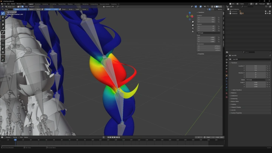272x153 pixels.
Task: Open the Weight Paint mode dropdown
Action: pos(11,6)
